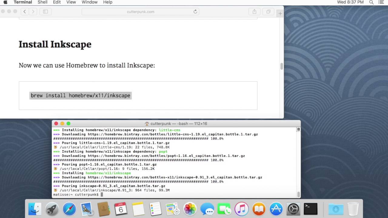Click the Terminal split pane button

point(298,130)
